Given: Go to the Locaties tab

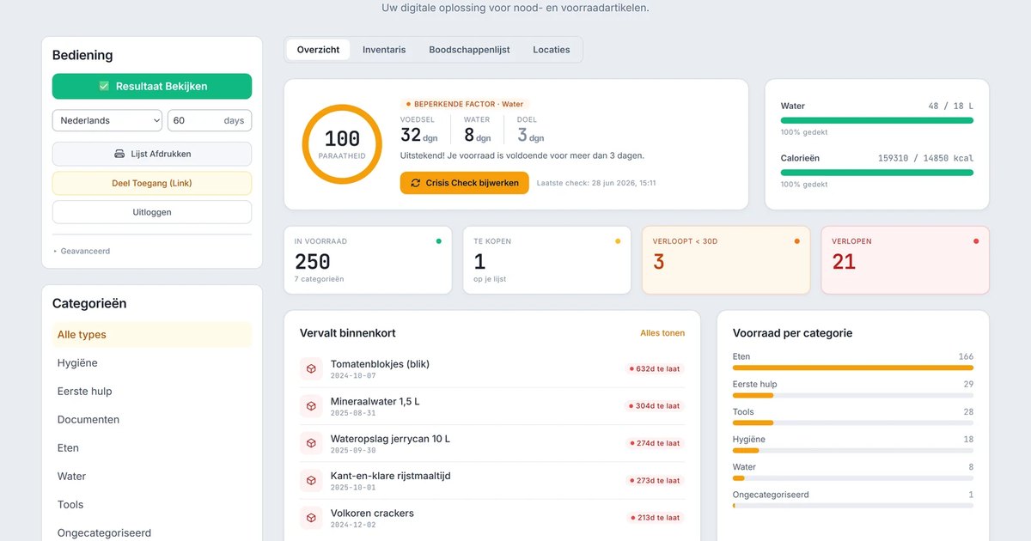Looking at the screenshot, I should coord(552,50).
